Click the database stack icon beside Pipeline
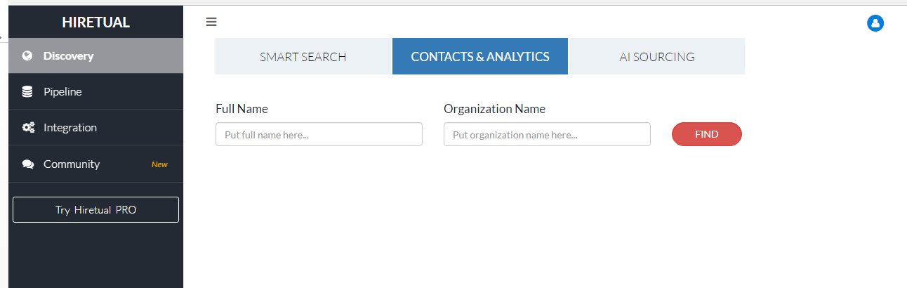 [x=27, y=92]
